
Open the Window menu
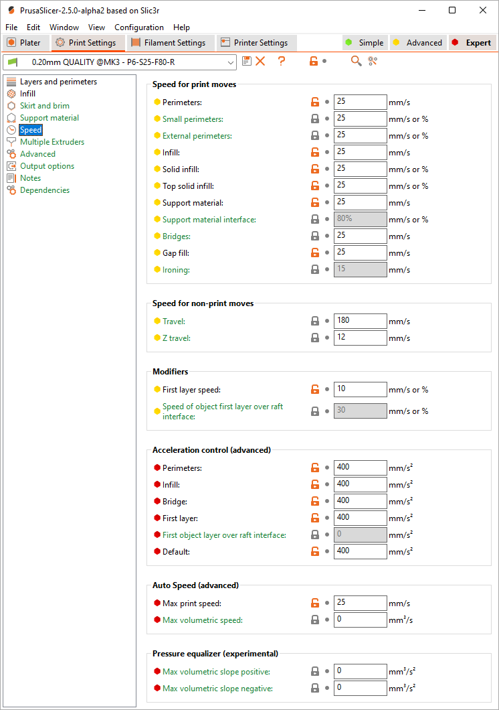coord(64,27)
